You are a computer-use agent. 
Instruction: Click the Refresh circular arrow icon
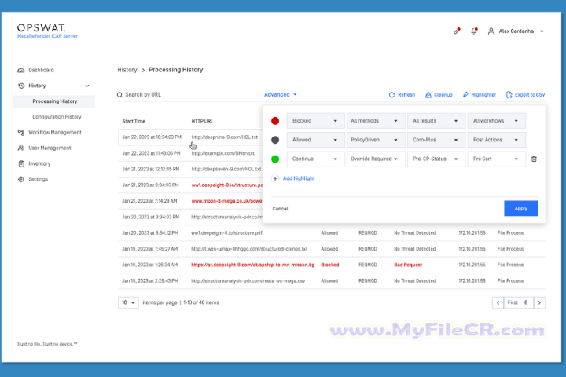(391, 95)
